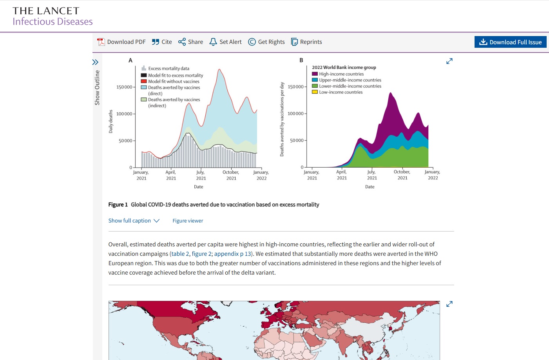Screen dimensions: 549x360
Task: Click the Reprints toolbar label
Action: [311, 42]
